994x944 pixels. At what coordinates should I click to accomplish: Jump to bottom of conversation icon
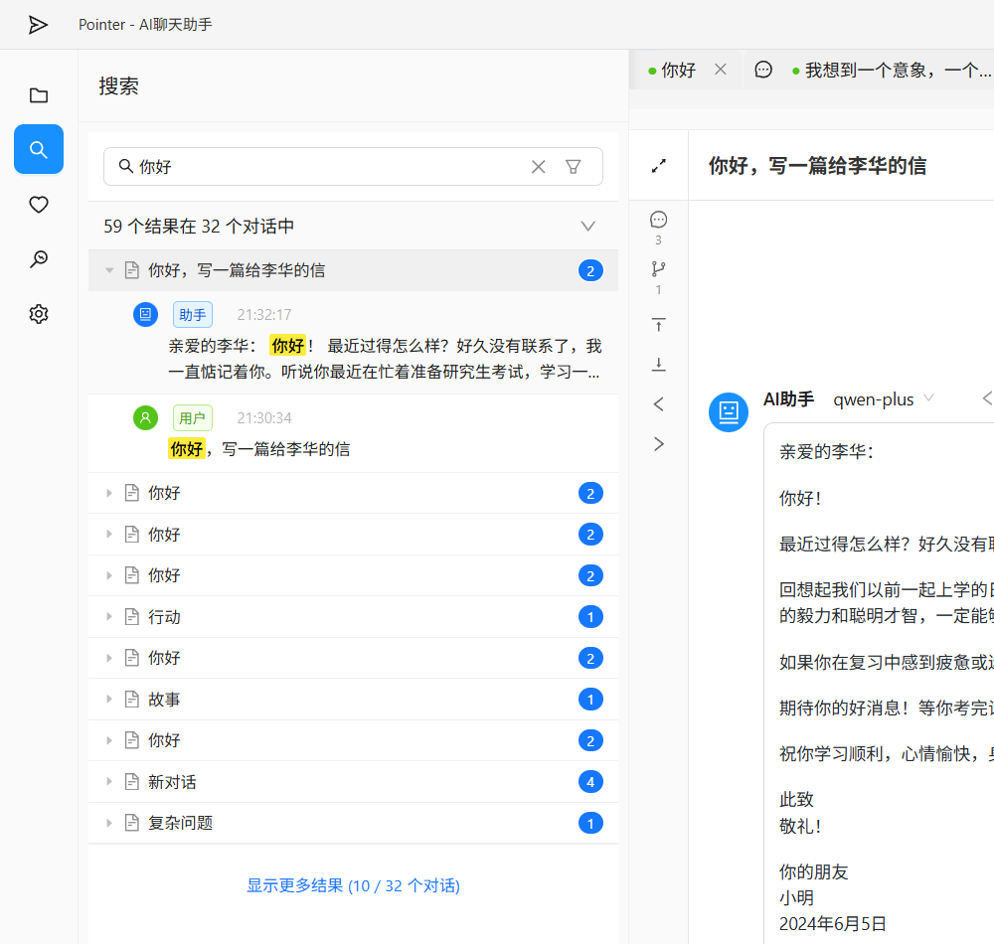click(659, 365)
